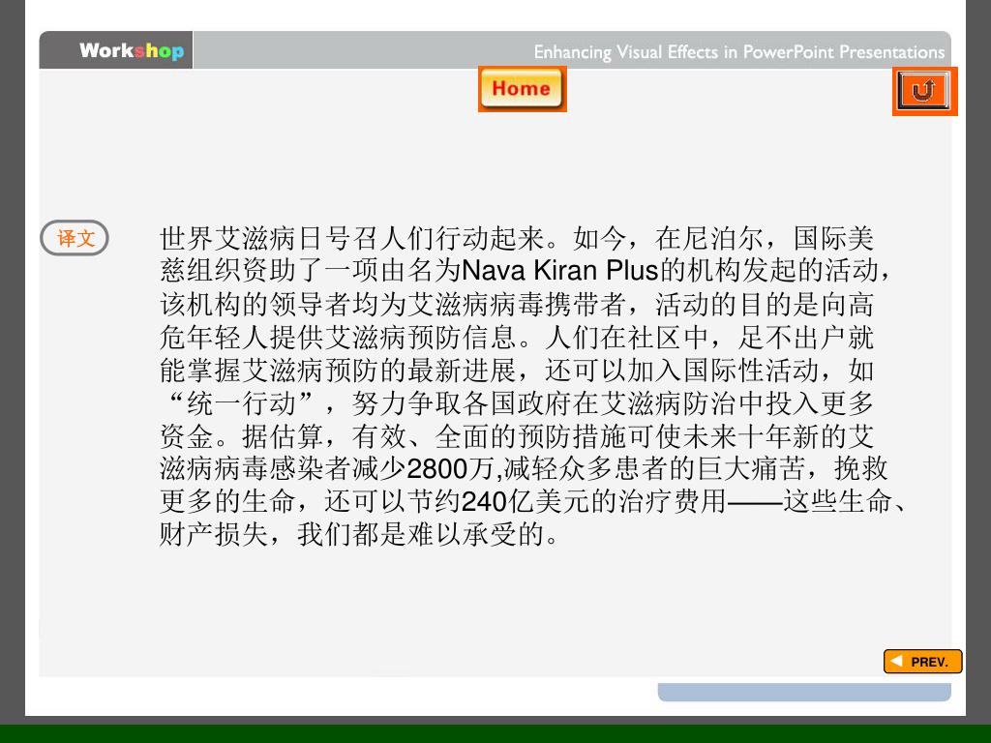Click the orange return arrow icon
Image resolution: width=991 pixels, height=743 pixels.
coord(924,91)
